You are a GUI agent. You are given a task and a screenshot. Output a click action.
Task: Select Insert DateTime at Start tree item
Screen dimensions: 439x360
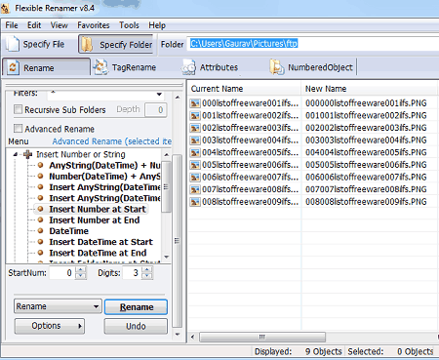point(100,242)
